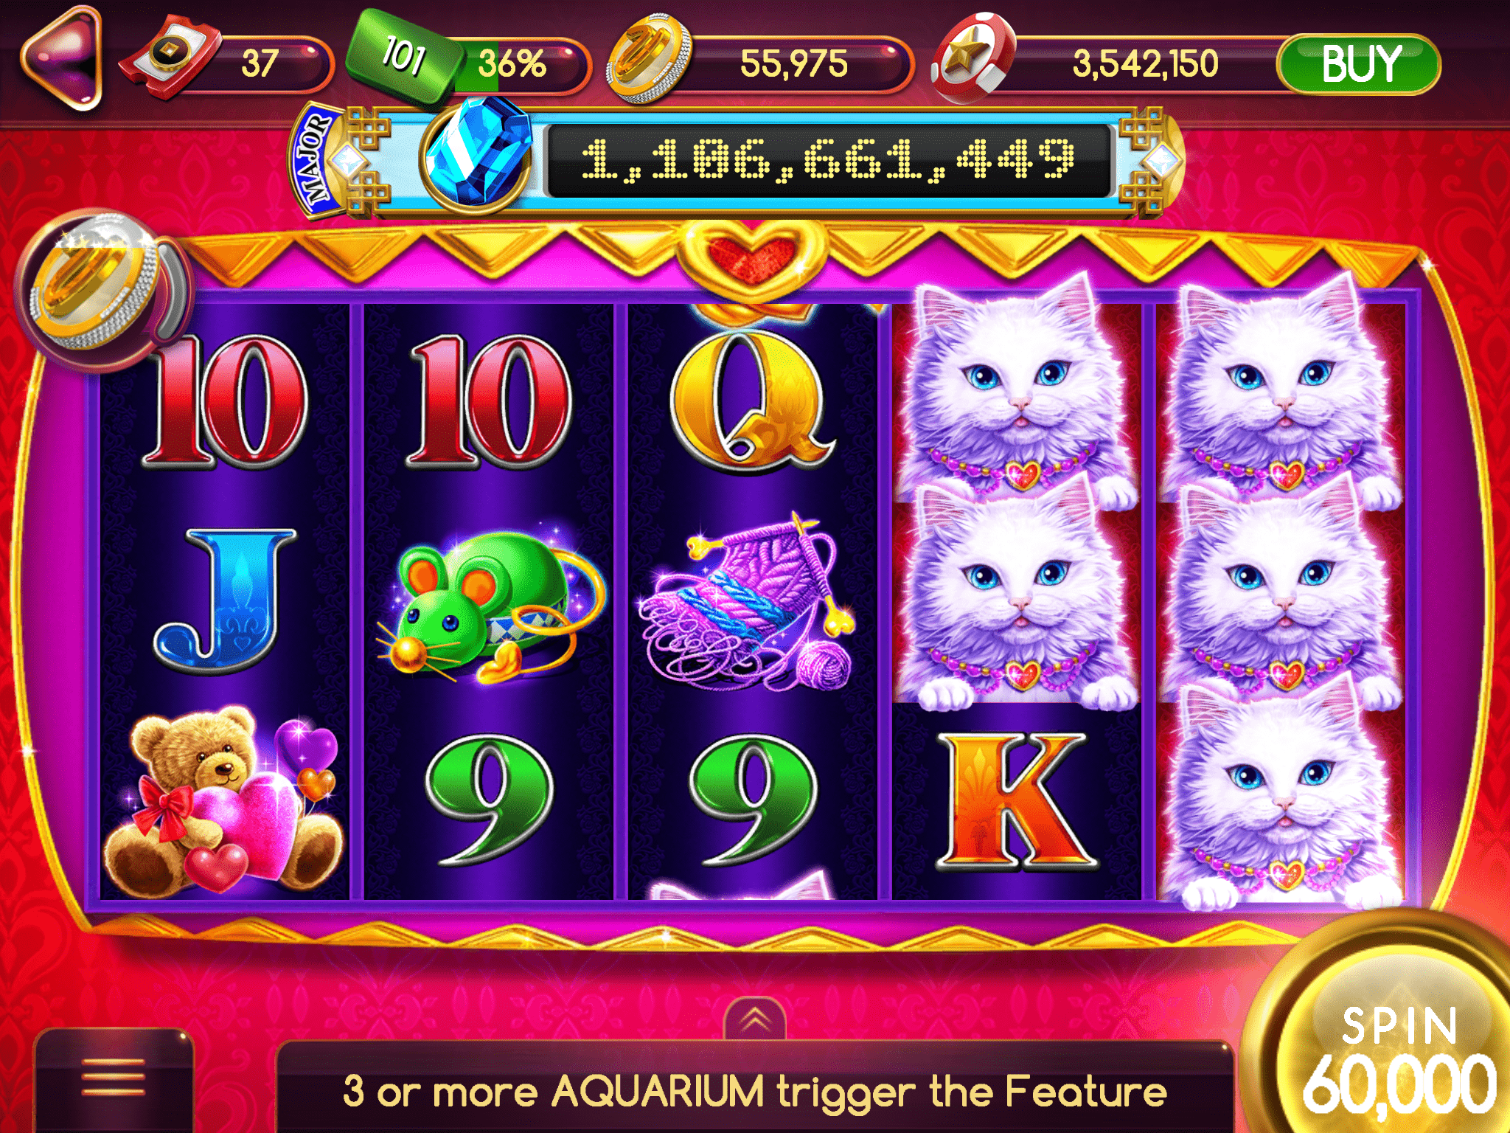
Task: Tap the orange K symbol on the fourth reel
Action: 1016,800
